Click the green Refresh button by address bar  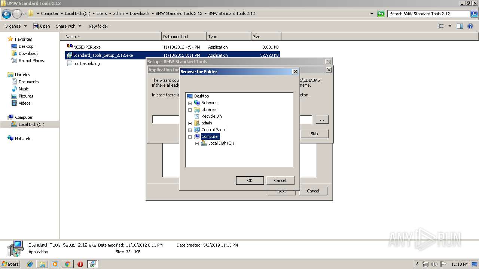pyautogui.click(x=381, y=14)
